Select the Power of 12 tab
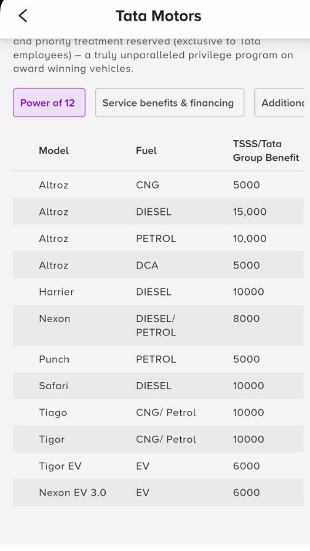Image resolution: width=310 pixels, height=551 pixels. 49,103
